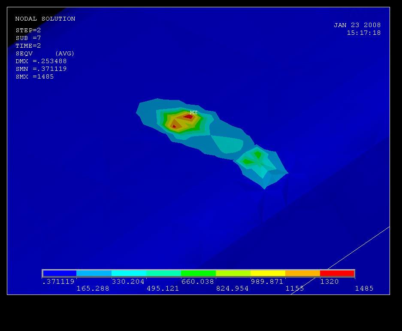The height and width of the screenshot is (331, 402).
Task: Click the yellow legend swatch
Action: [x=268, y=273]
